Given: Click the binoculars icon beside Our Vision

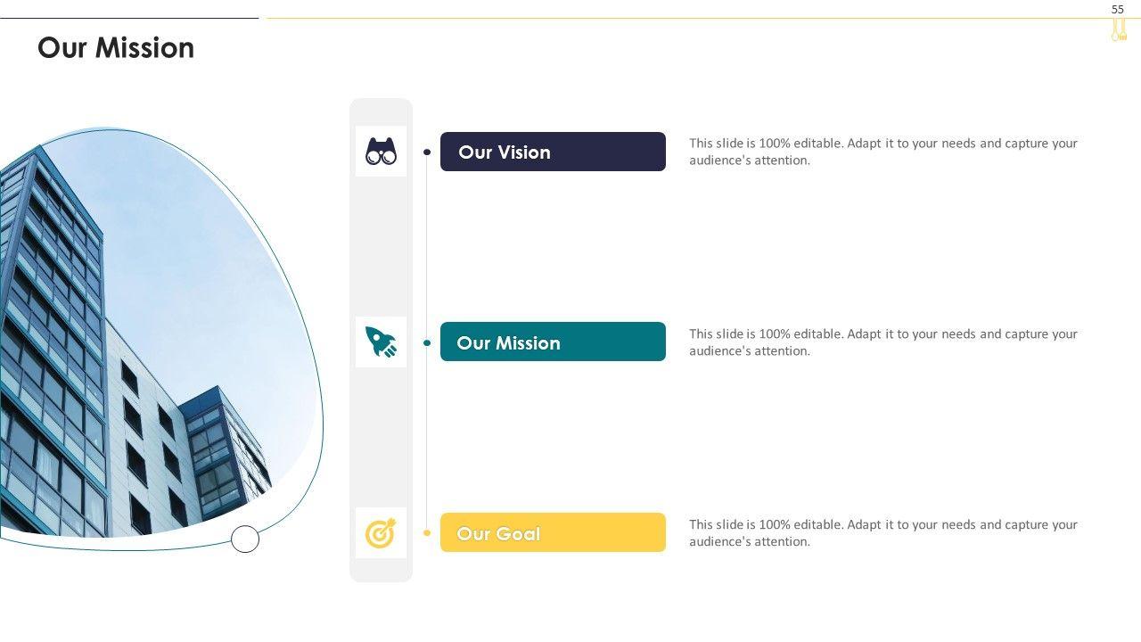Looking at the screenshot, I should pos(381,152).
